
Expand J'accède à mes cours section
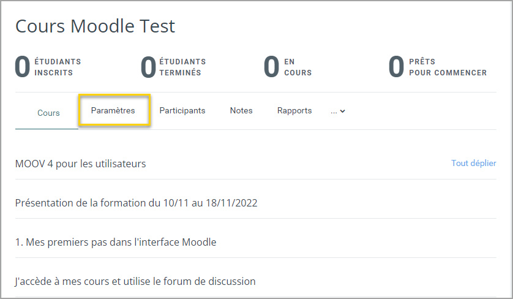(135, 281)
